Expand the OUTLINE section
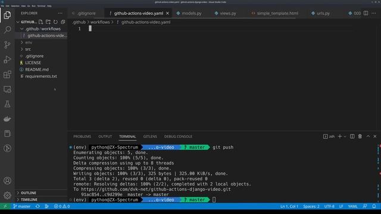 (41, 193)
